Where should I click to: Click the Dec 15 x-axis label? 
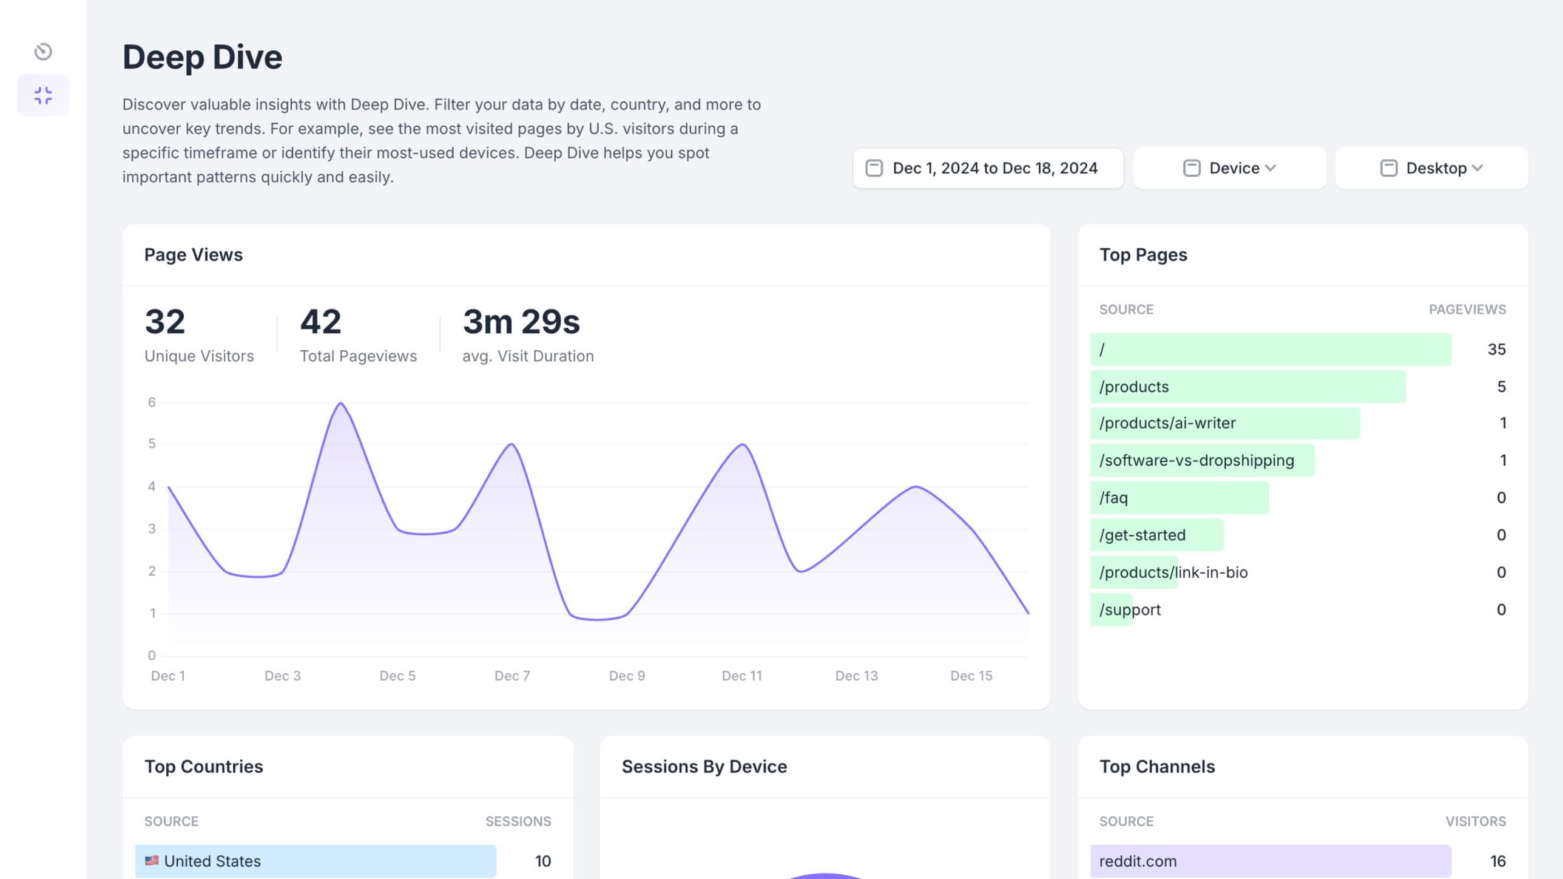point(971,676)
